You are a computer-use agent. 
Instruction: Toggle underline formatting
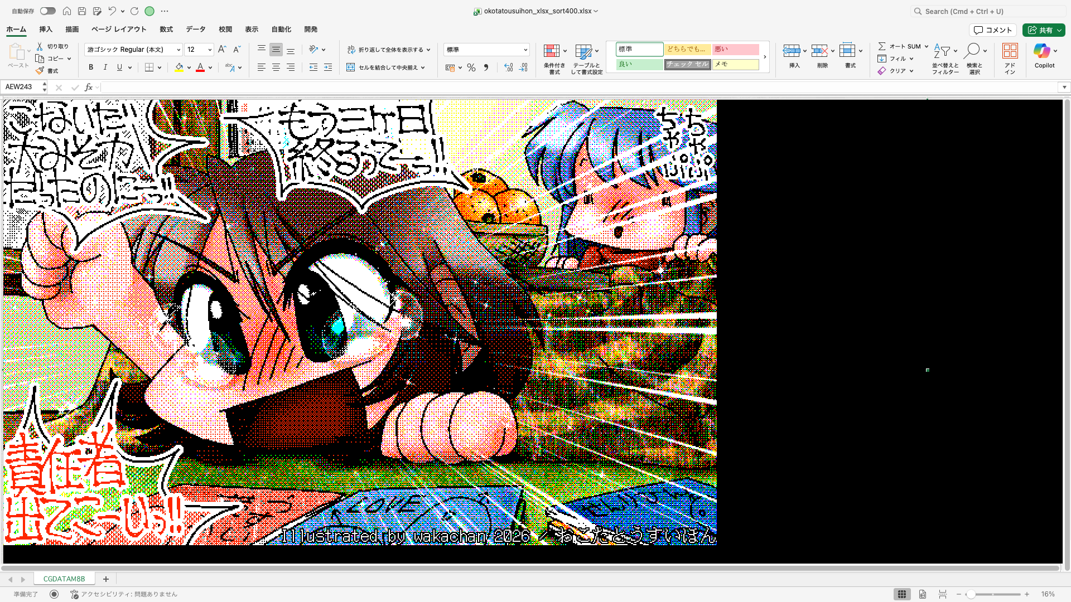click(x=119, y=67)
